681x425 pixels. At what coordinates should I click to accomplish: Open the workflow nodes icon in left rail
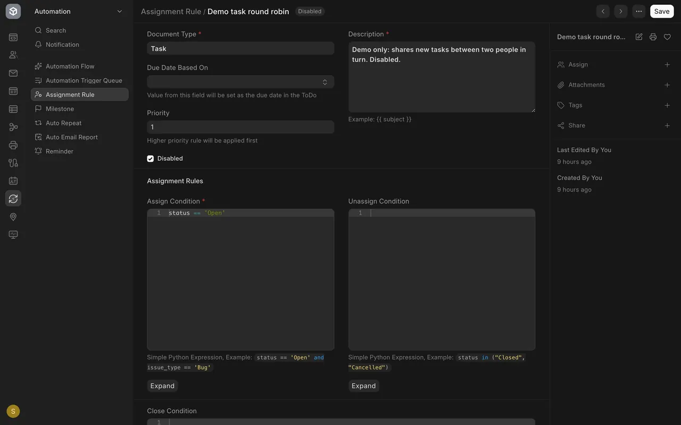tap(13, 127)
